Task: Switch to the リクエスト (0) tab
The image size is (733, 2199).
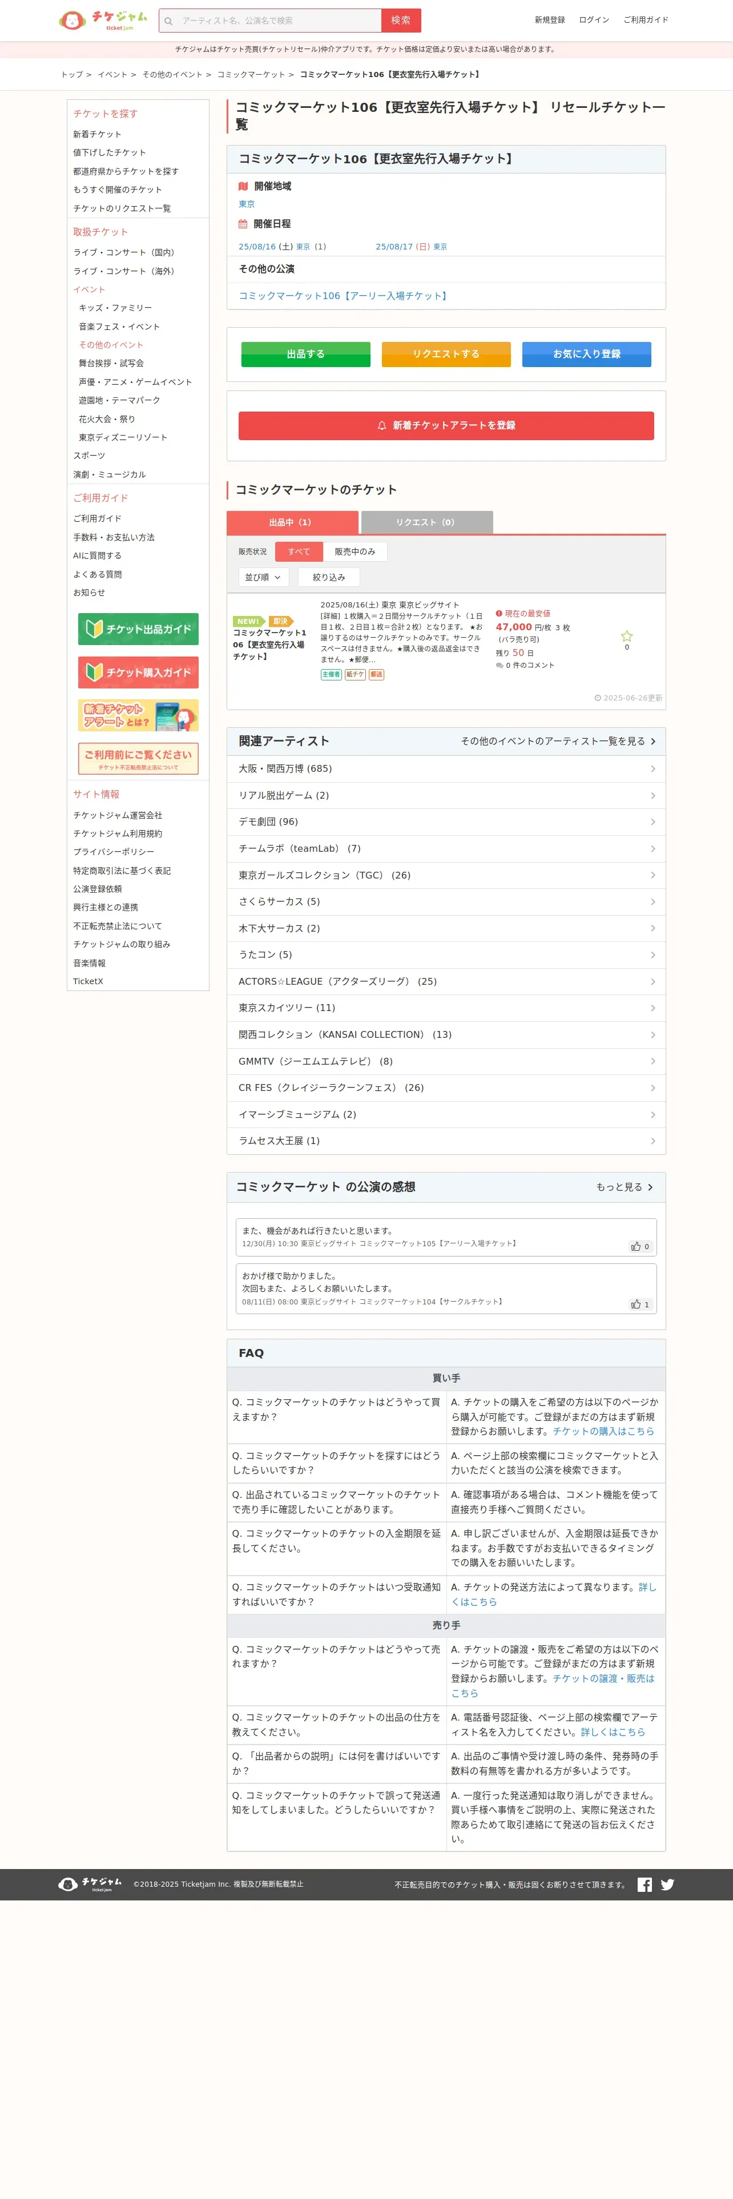Action: tap(426, 522)
